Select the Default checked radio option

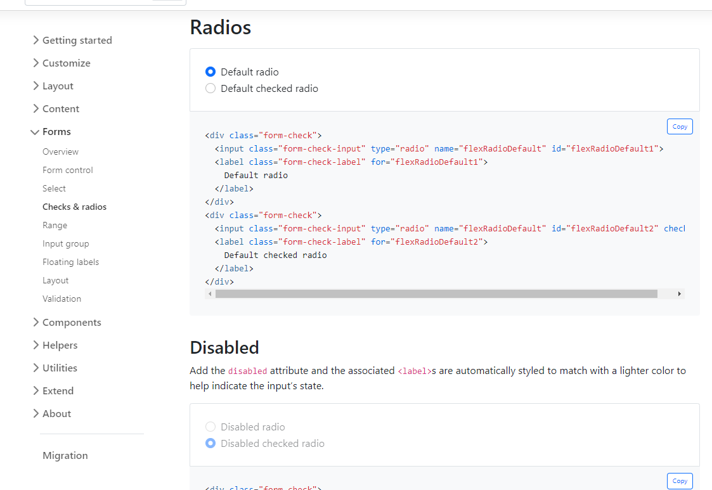click(x=210, y=89)
